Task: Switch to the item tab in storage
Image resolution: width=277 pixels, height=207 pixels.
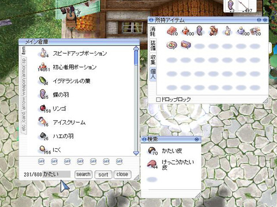Action: coord(24,51)
